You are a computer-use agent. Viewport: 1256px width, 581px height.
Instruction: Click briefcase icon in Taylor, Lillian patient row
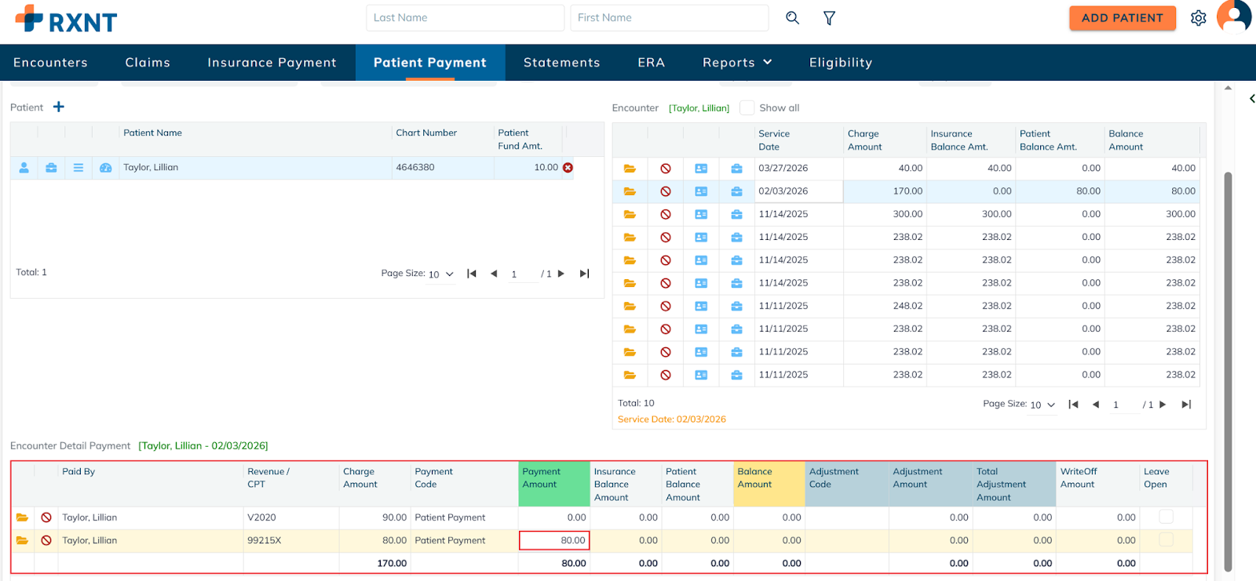51,168
